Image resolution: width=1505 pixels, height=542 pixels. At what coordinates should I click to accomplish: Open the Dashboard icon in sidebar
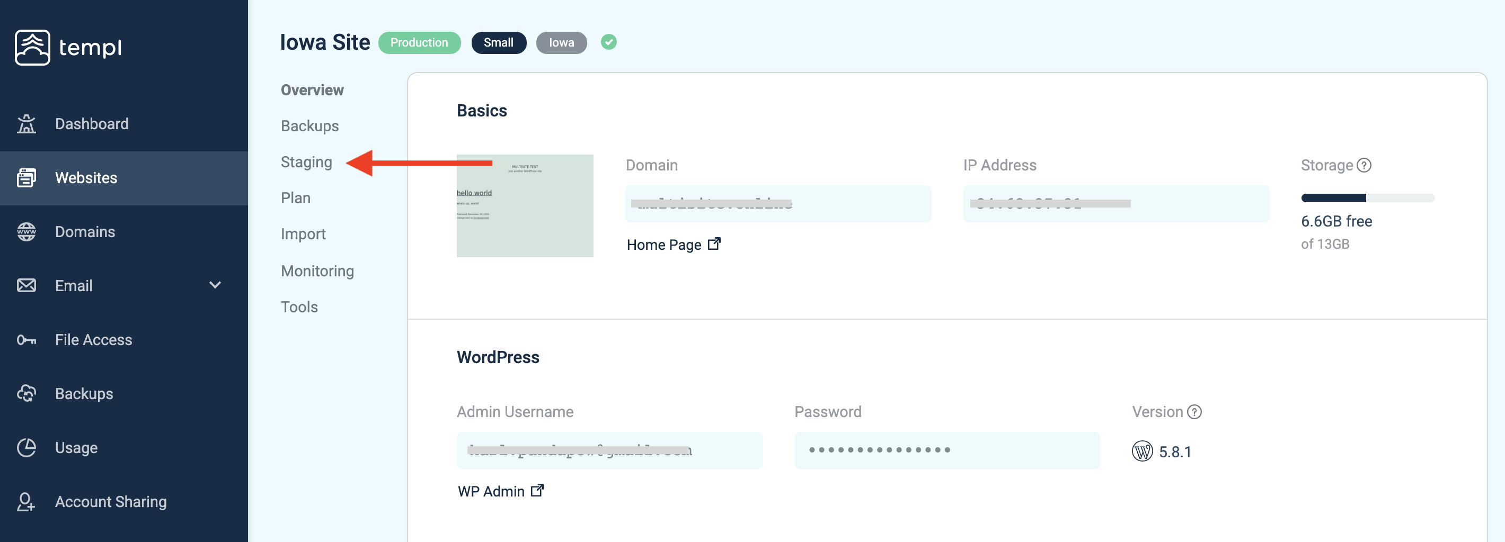26,124
